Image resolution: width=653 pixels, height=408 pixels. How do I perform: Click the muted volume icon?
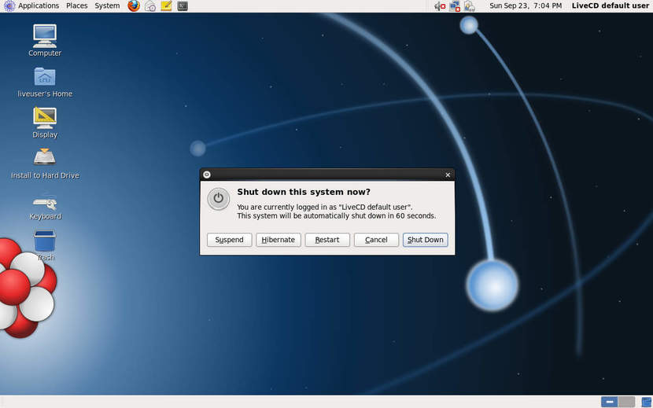tap(440, 6)
